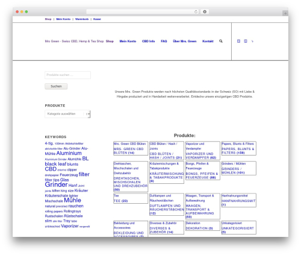Image resolution: width=301 pixels, height=255 pixels.
Task: Click bold Mein Konto in main navigation
Action: coord(128,41)
